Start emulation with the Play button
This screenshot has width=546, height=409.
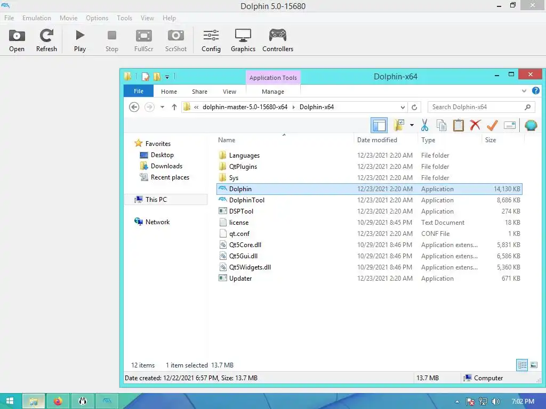point(80,40)
